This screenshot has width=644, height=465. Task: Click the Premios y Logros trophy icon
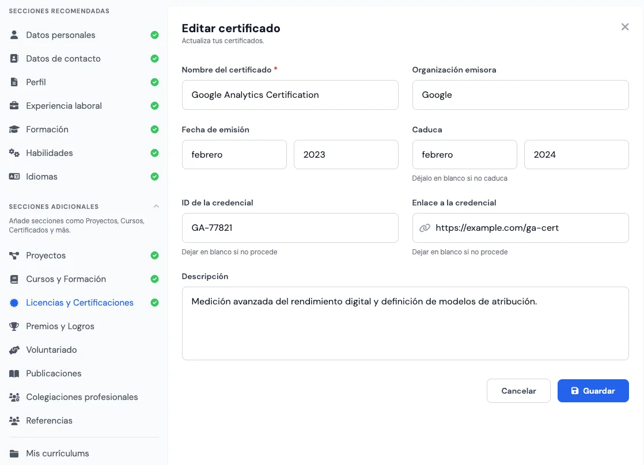[14, 326]
